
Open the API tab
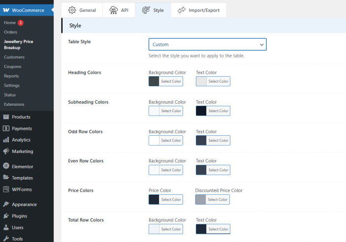click(x=119, y=10)
